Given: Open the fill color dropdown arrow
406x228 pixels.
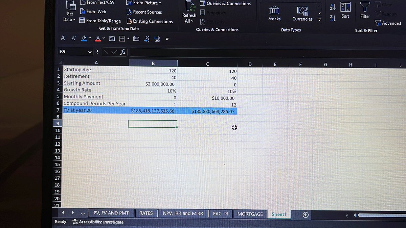Looking at the screenshot, I should [90, 39].
